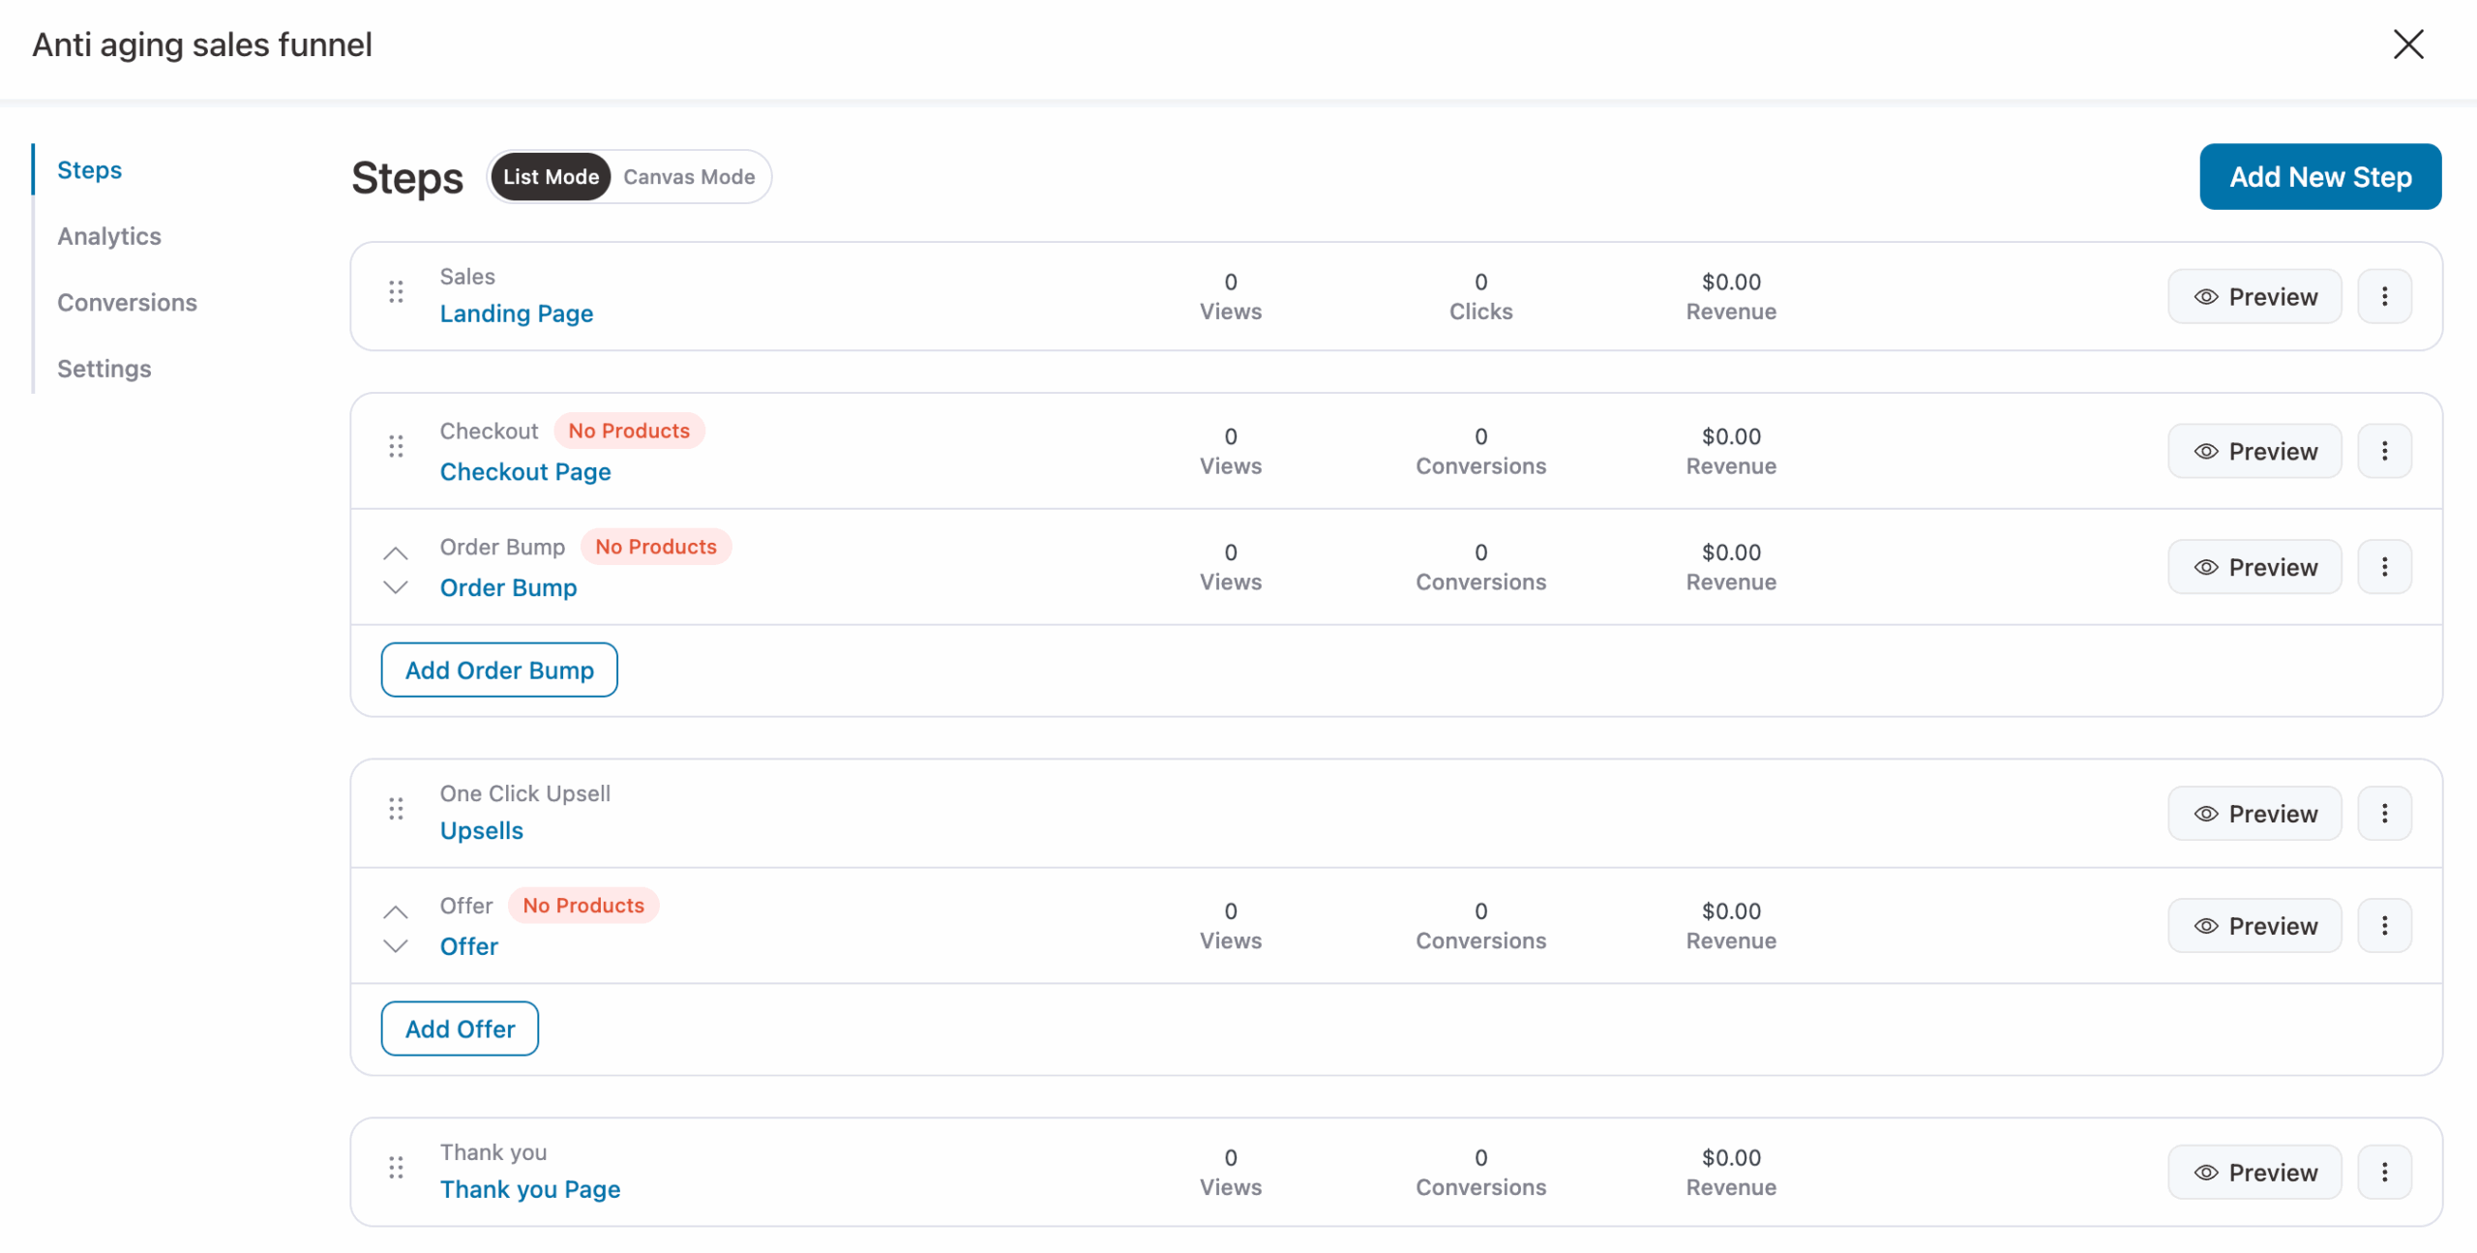Click Landing Page Views count
The image size is (2477, 1253).
tap(1231, 283)
